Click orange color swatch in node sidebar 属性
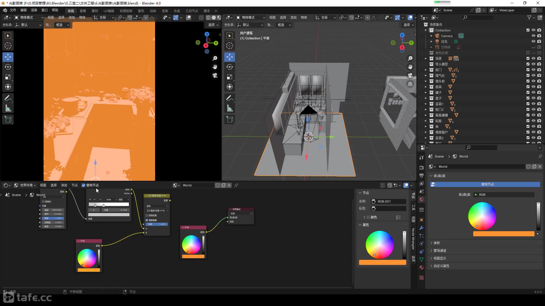This screenshot has height=306, width=545. (382, 262)
